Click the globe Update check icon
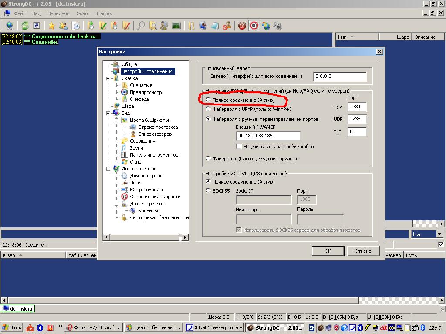 pos(266,26)
